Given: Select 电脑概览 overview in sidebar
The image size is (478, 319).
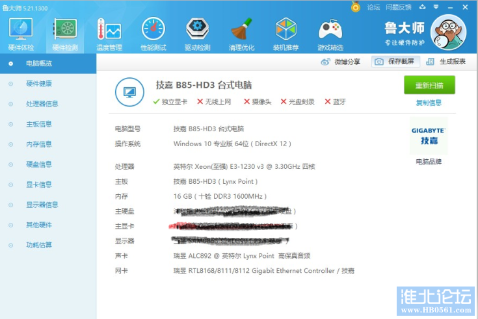Looking at the screenshot, I should tap(48, 64).
